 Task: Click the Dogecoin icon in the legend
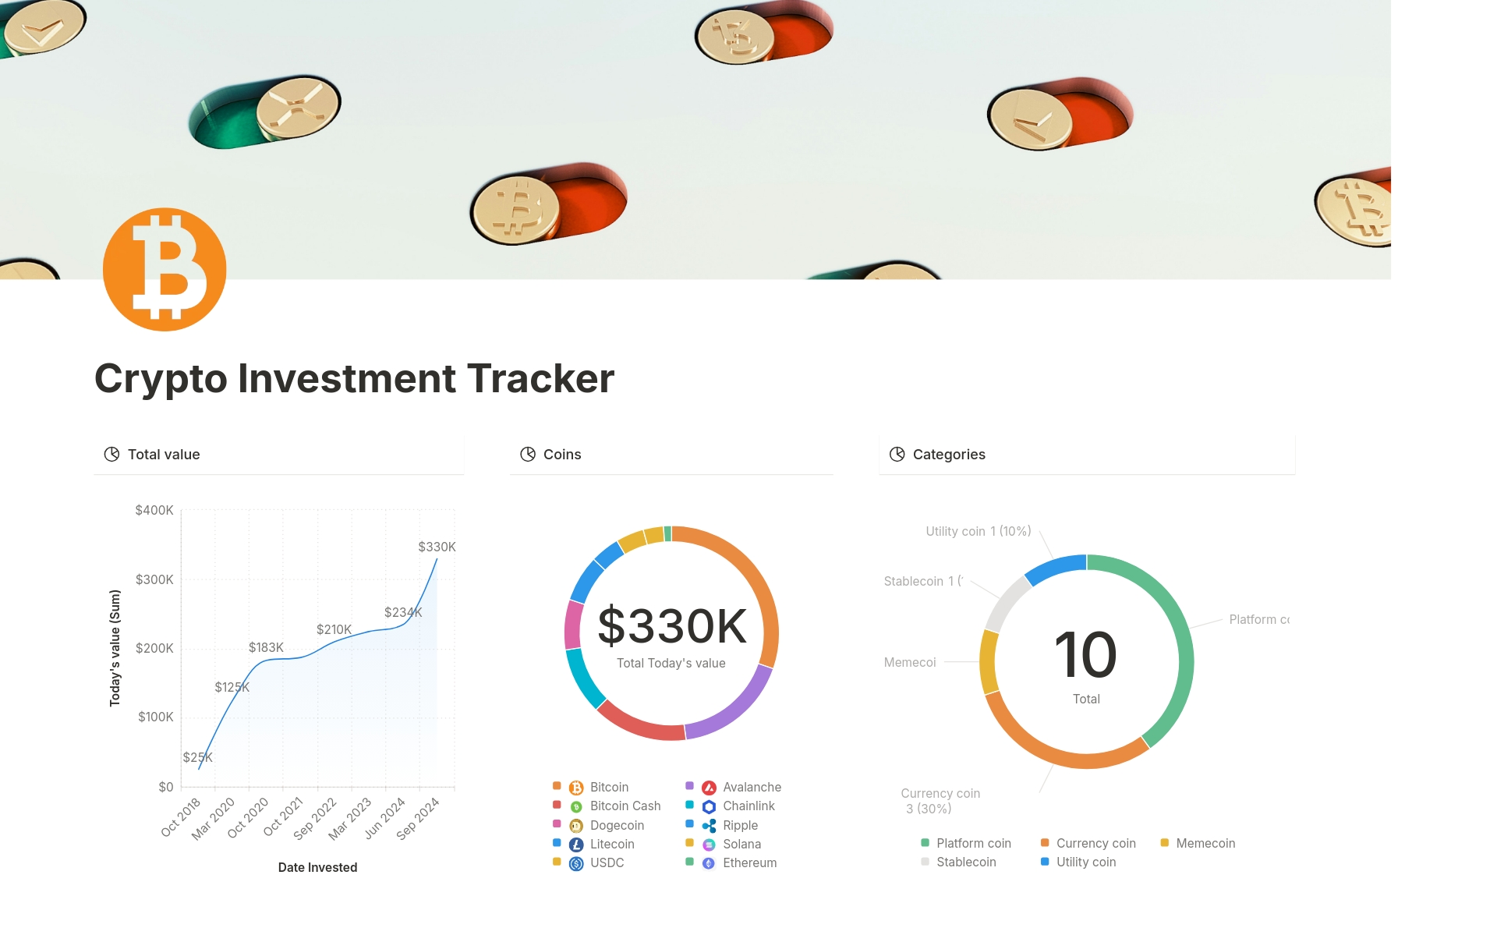576,825
